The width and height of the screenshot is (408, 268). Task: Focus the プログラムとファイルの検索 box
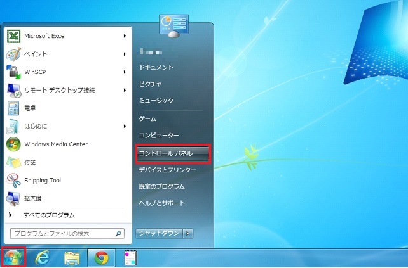67,234
